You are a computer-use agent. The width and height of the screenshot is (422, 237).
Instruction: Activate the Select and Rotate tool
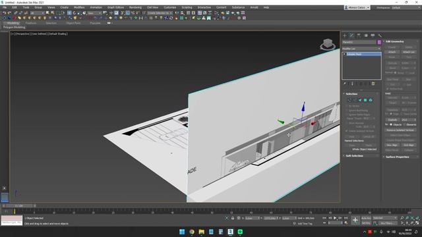75,13
